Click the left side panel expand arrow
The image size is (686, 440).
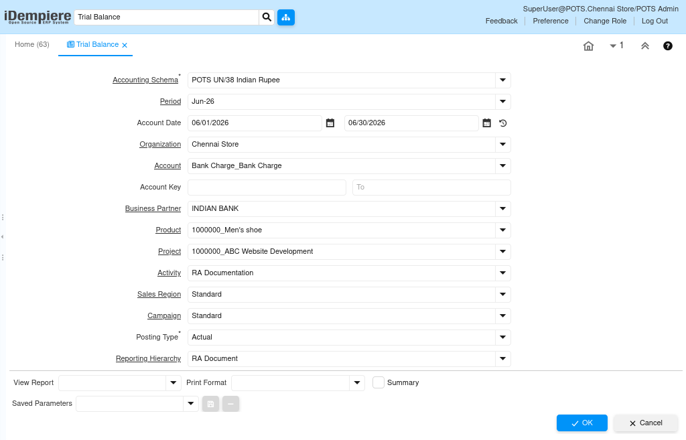[2, 237]
